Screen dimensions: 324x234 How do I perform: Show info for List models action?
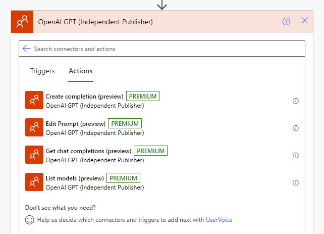point(296,182)
